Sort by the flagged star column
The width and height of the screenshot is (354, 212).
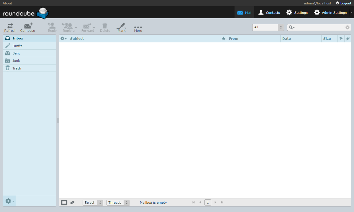pos(224,39)
